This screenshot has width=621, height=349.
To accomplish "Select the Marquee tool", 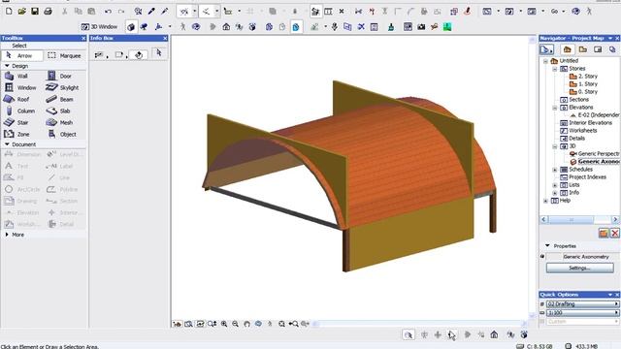I will (64, 56).
